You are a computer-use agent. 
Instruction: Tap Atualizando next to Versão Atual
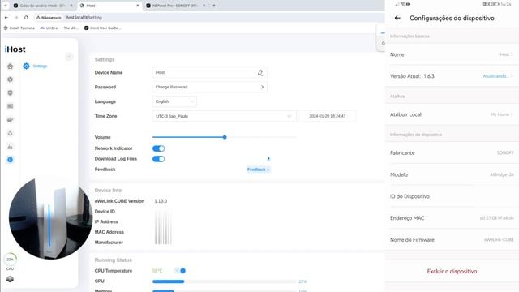tap(495, 76)
